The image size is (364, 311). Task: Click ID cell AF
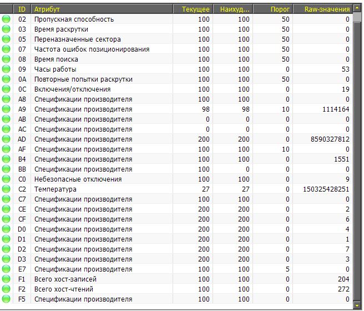point(22,149)
